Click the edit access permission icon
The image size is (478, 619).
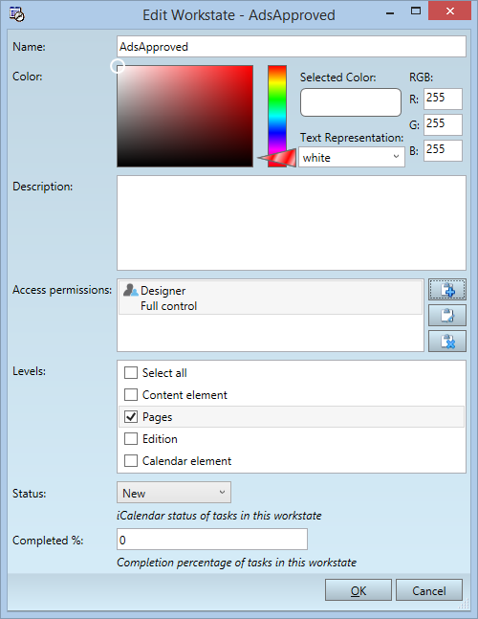pos(447,316)
